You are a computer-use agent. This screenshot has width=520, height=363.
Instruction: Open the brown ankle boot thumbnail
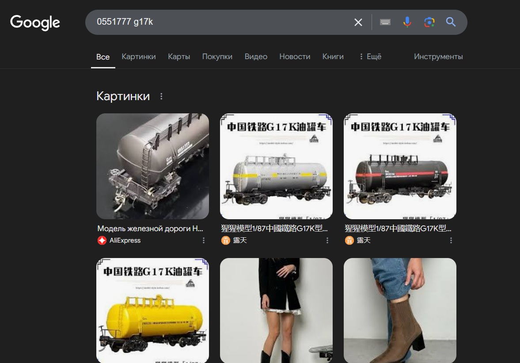pos(400,311)
